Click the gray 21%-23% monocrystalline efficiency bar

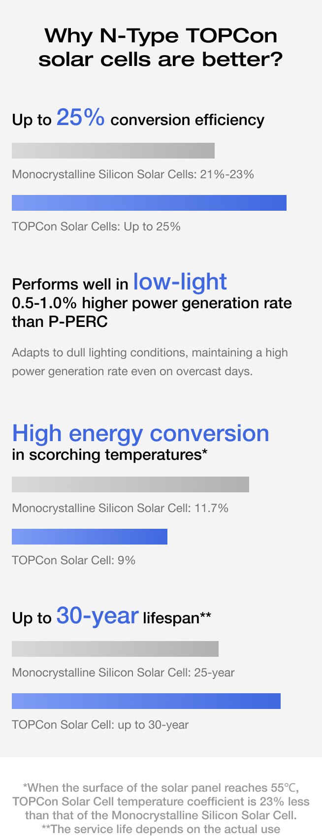[113, 151]
